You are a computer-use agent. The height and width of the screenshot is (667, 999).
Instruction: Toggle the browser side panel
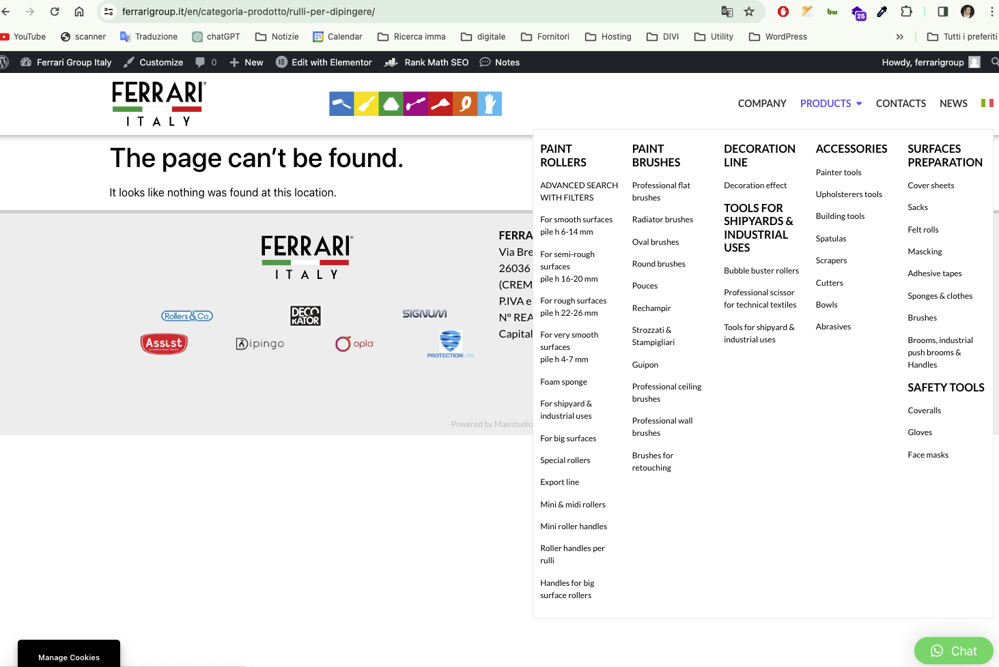[942, 12]
